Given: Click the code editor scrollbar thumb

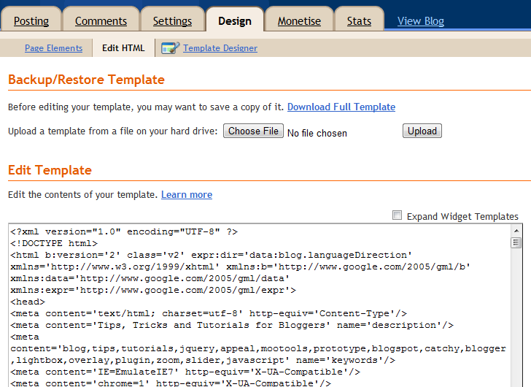Looking at the screenshot, I should click(516, 242).
